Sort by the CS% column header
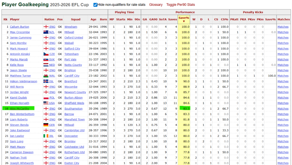This screenshot has width=292, height=165. [x=224, y=19]
